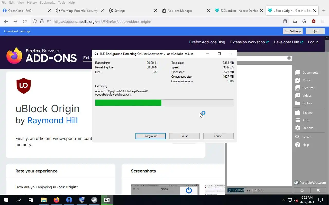Reload the current page
The height and width of the screenshot is (205, 329).
click(x=25, y=22)
